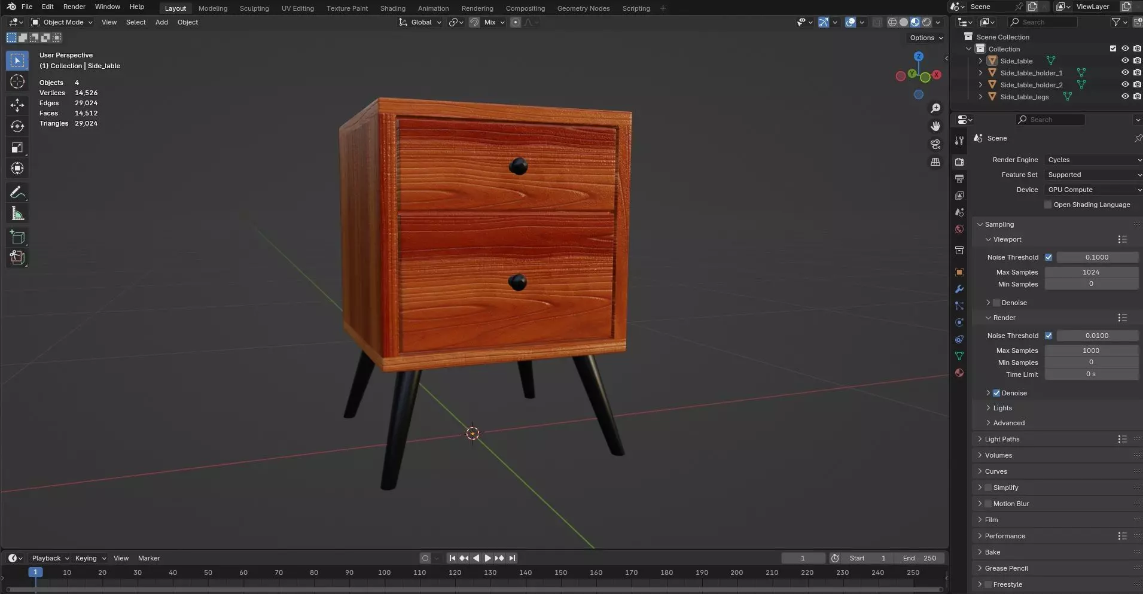The width and height of the screenshot is (1143, 594).
Task: Disable Render Denoise checkbox
Action: click(x=996, y=393)
